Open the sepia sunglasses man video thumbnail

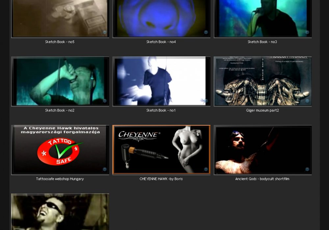pos(60,212)
